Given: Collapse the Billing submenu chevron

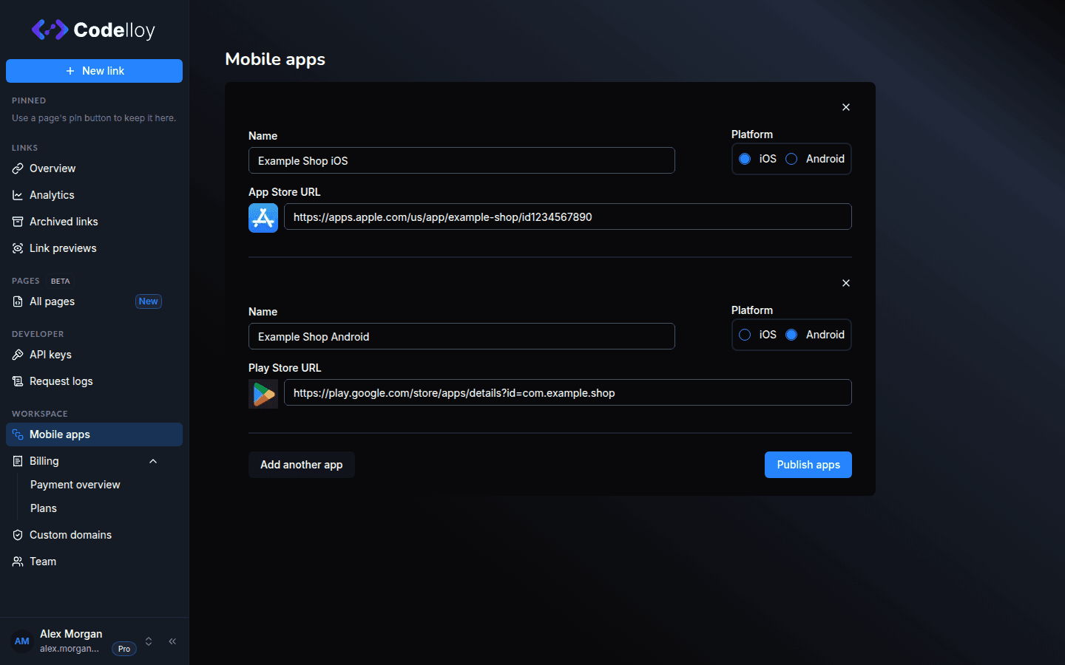Looking at the screenshot, I should click(153, 461).
